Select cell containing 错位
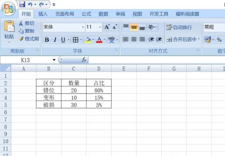The height and width of the screenshot is (156, 225). pyautogui.click(x=48, y=90)
